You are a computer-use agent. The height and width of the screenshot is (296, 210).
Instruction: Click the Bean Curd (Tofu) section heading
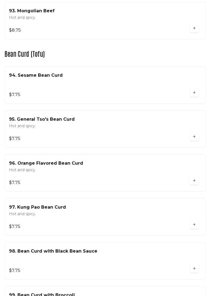coord(25,54)
